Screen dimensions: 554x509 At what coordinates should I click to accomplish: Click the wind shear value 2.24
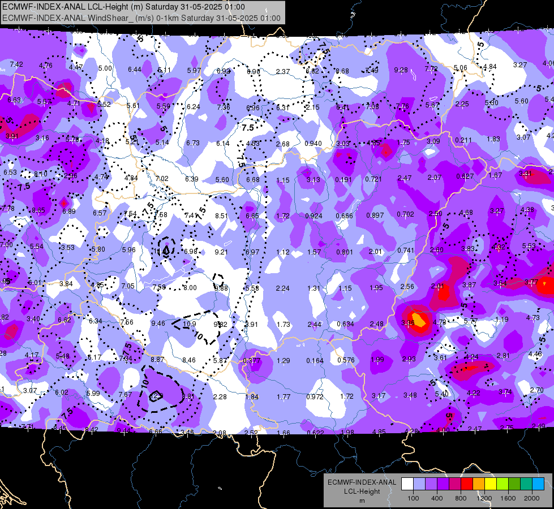coord(282,288)
